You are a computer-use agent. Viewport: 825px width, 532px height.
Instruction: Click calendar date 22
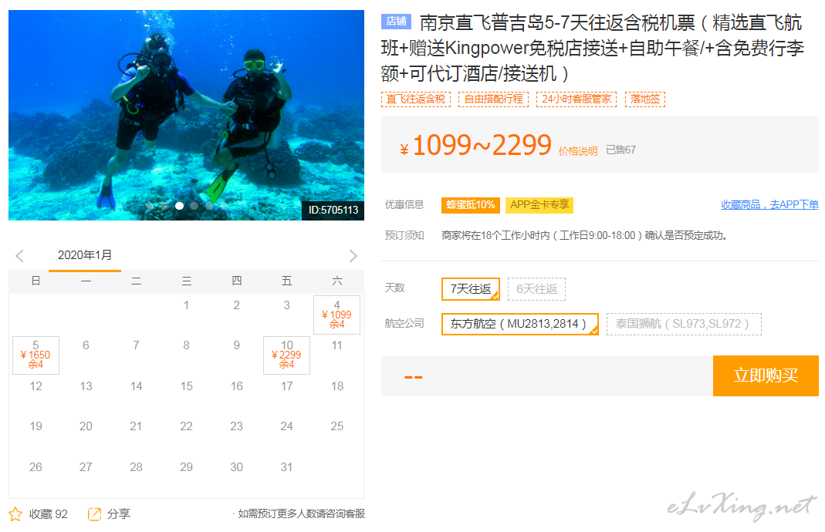[186, 426]
